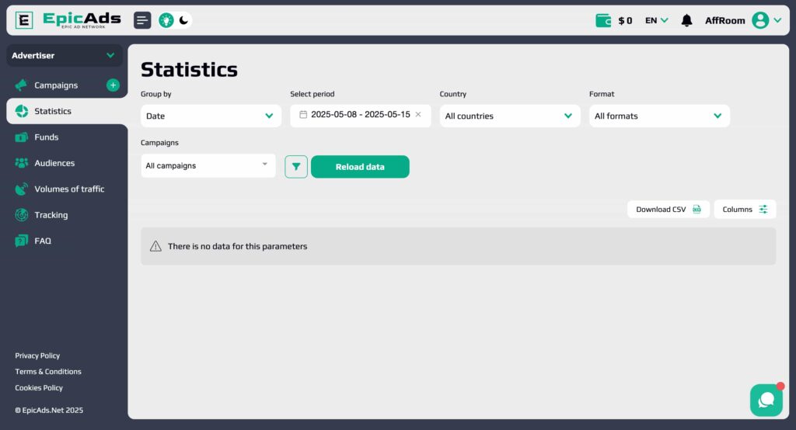The height and width of the screenshot is (430, 796).
Task: Click the Funds money icon
Action: pyautogui.click(x=21, y=137)
